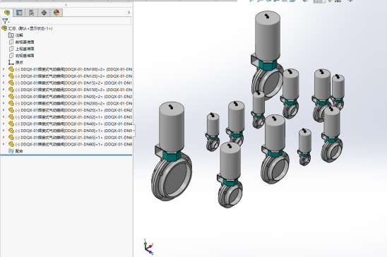This screenshot has height=257, width=387.
Task: Expand the DDQX-01-DN40 component
Action: tap(4, 124)
